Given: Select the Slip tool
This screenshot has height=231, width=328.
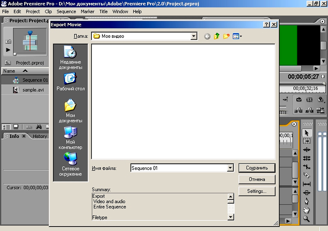Looking at the screenshot, I should tap(306, 184).
